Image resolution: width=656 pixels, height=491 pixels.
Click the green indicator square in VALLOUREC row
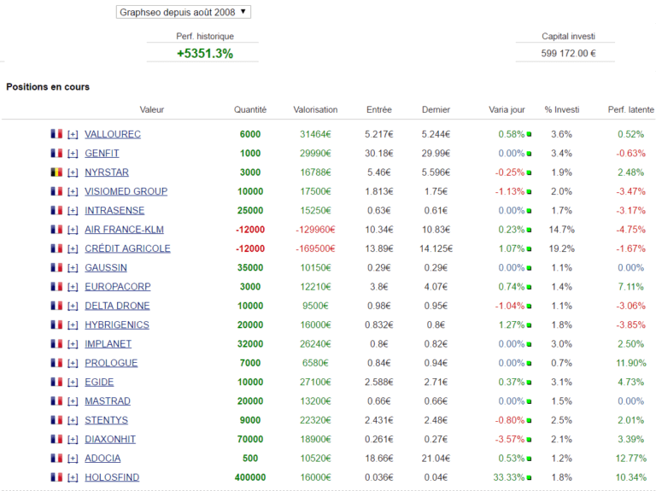pyautogui.click(x=530, y=135)
